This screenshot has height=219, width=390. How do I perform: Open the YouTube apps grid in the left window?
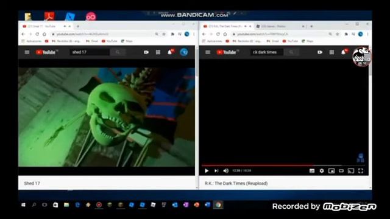pos(158,52)
